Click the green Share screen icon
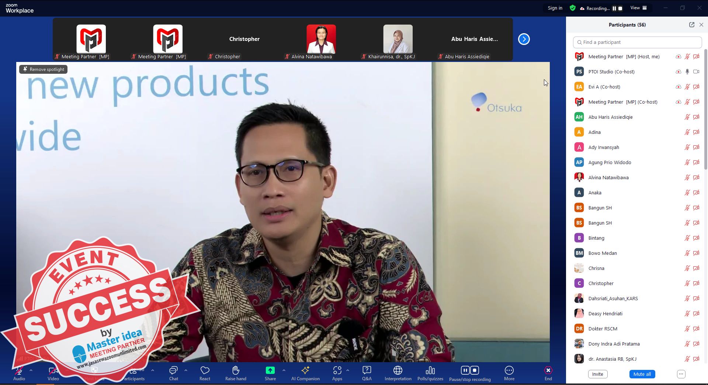 270,370
